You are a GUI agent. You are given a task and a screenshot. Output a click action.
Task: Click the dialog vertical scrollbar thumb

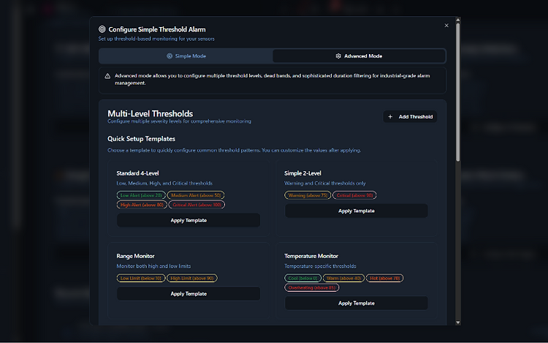(458, 92)
